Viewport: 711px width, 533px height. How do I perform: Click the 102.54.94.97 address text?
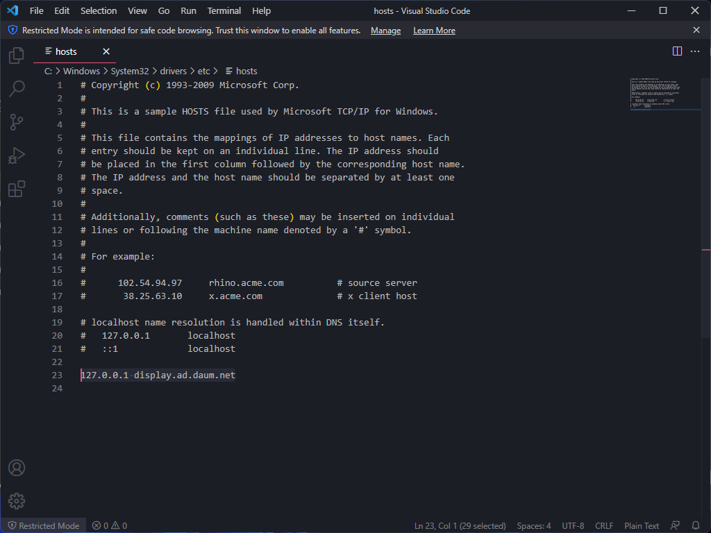coord(150,283)
